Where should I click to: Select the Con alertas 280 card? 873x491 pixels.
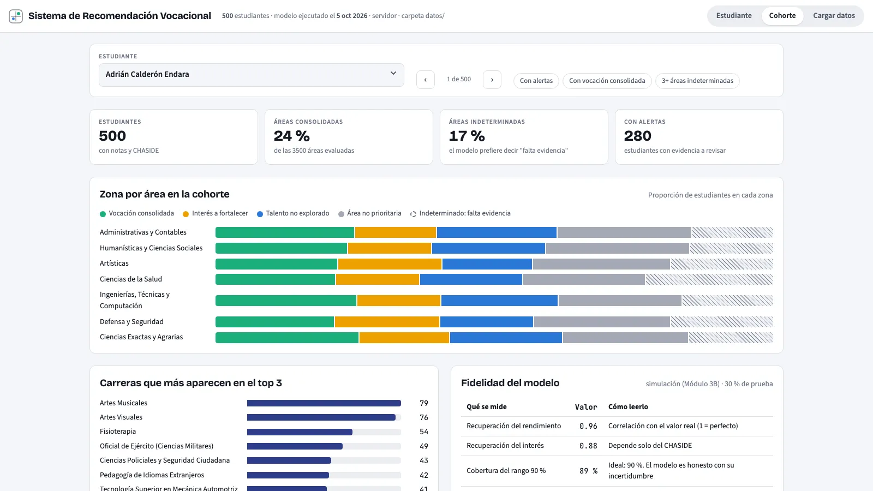(699, 137)
